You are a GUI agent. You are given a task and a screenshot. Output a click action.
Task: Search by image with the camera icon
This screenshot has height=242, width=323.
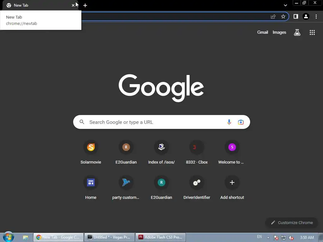(241, 122)
